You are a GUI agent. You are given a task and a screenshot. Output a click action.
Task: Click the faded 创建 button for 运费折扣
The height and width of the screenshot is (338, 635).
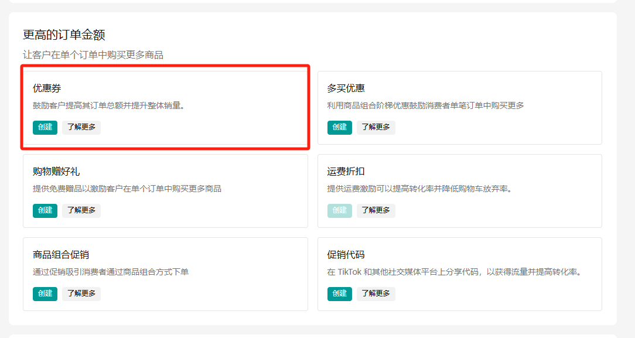(340, 210)
